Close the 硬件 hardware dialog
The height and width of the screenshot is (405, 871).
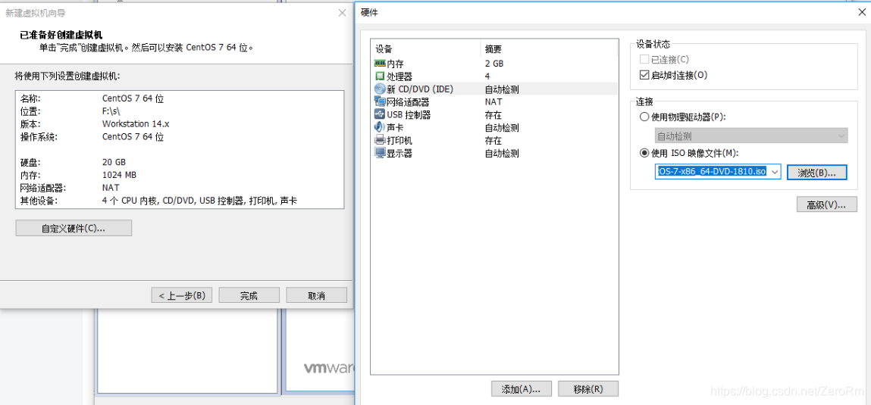pyautogui.click(x=861, y=13)
